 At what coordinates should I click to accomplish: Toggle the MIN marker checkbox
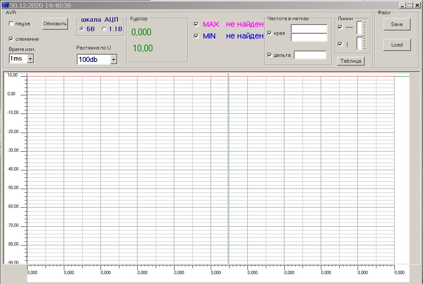coord(196,36)
